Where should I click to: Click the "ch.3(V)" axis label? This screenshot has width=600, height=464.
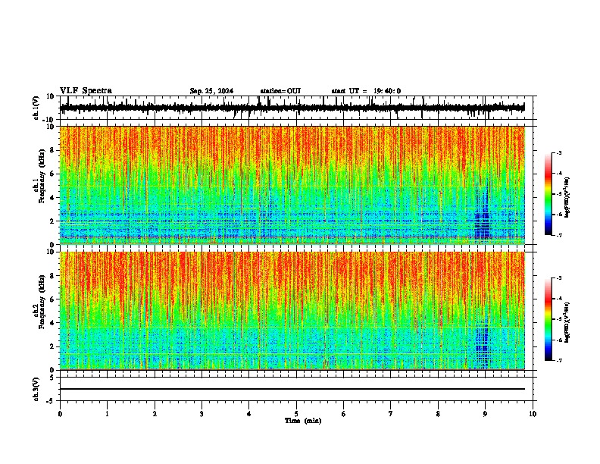click(x=36, y=389)
